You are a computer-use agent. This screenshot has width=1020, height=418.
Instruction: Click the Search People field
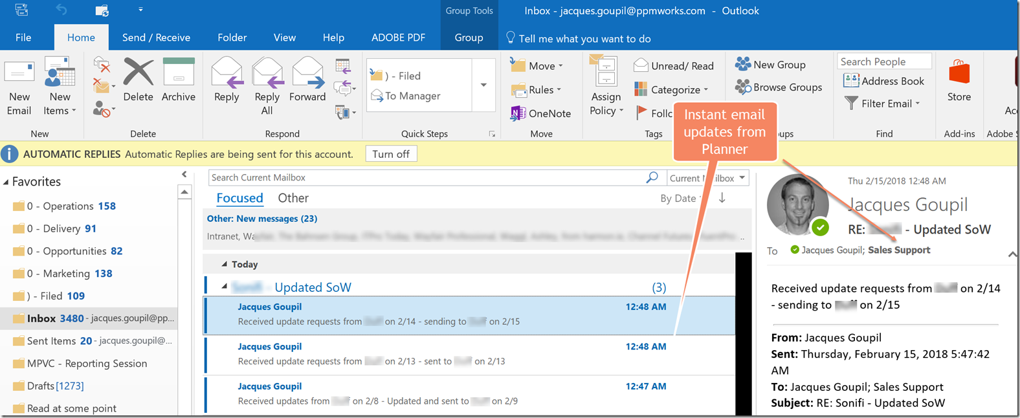click(x=884, y=61)
